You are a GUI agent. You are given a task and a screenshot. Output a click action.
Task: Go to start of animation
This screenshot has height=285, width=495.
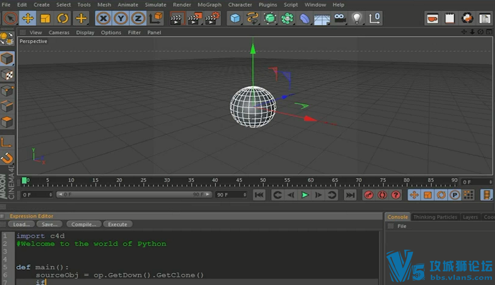click(x=259, y=195)
